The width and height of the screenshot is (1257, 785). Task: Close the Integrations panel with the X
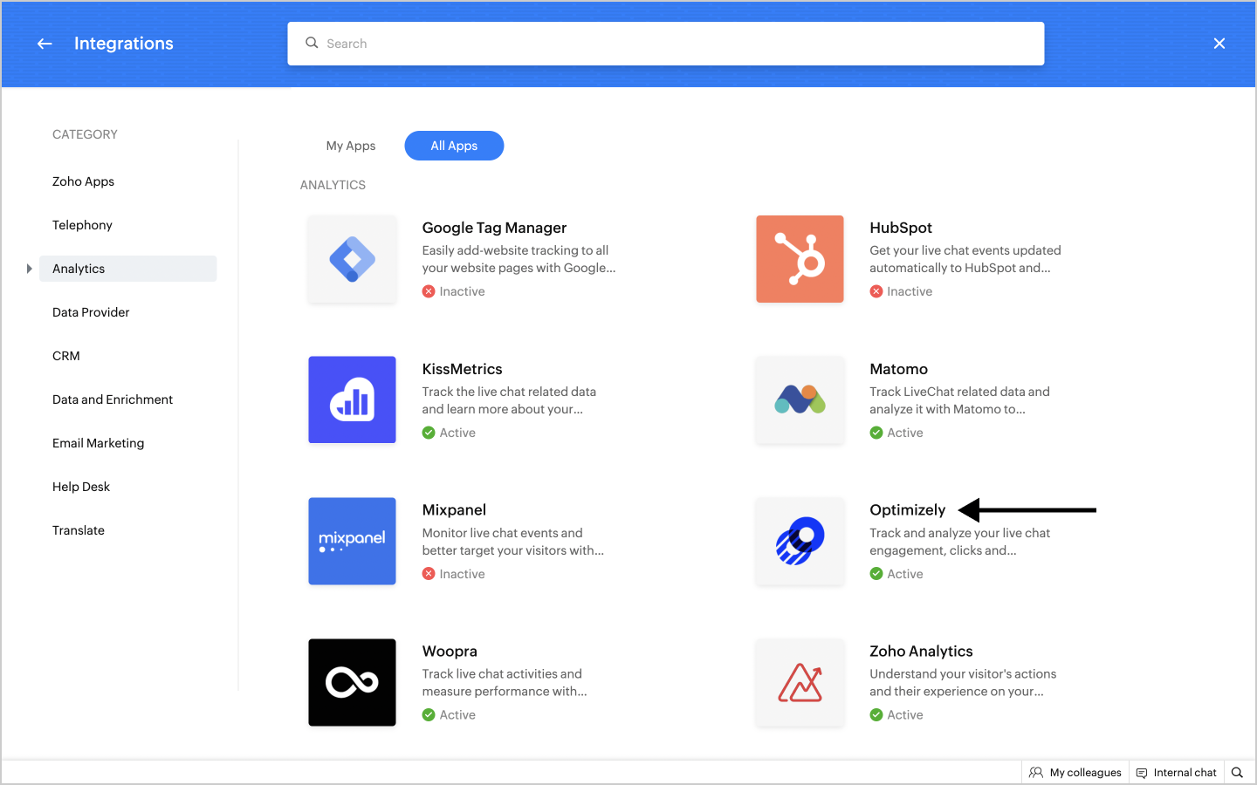coord(1219,44)
